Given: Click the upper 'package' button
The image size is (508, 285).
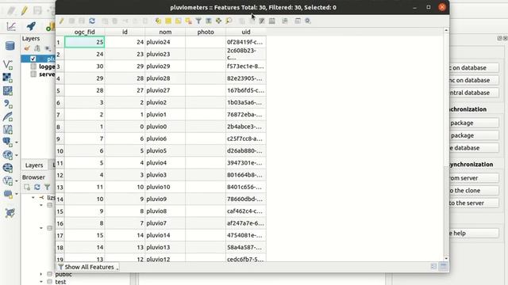Looking at the screenshot, I should 474,123.
